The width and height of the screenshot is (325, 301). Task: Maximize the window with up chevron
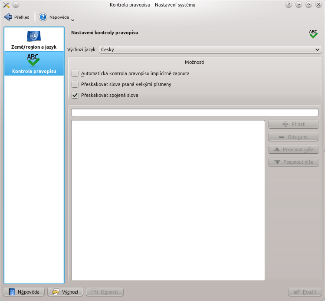[309, 5]
